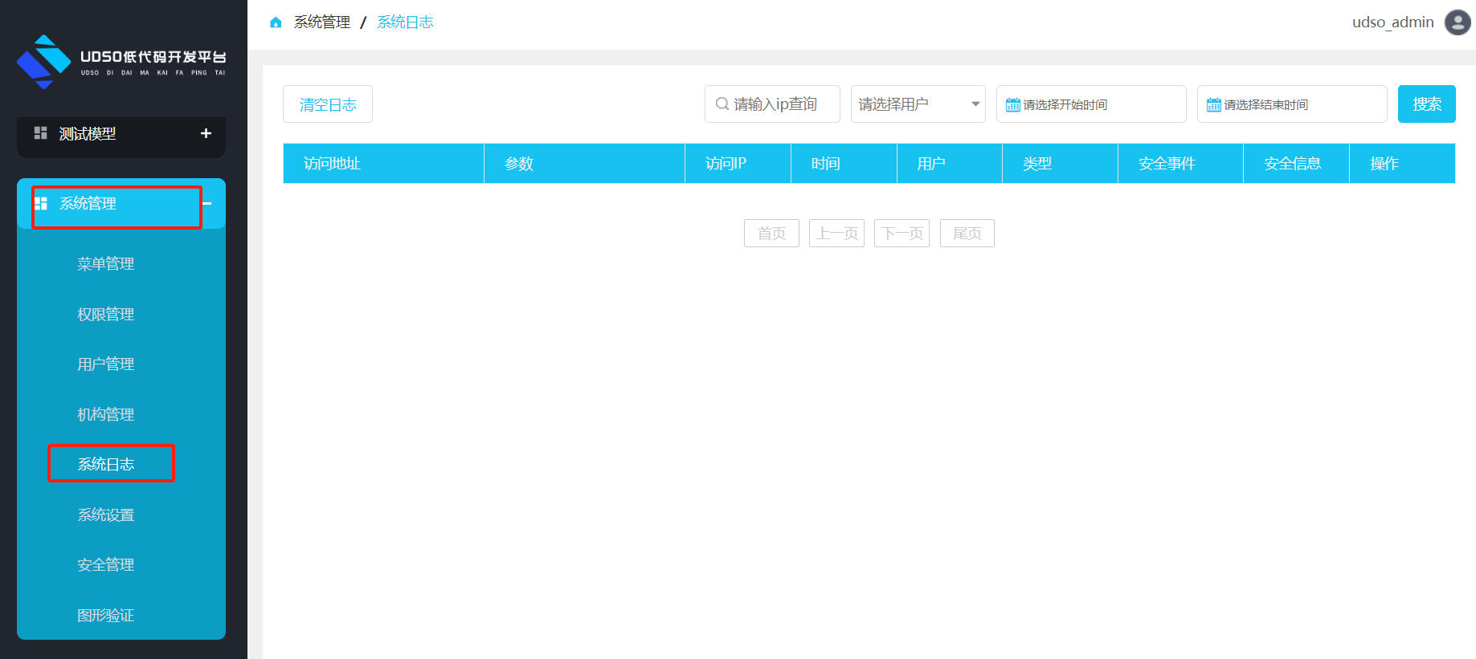Click the 系统管理 breadcrumb link
The width and height of the screenshot is (1476, 659).
321,22
